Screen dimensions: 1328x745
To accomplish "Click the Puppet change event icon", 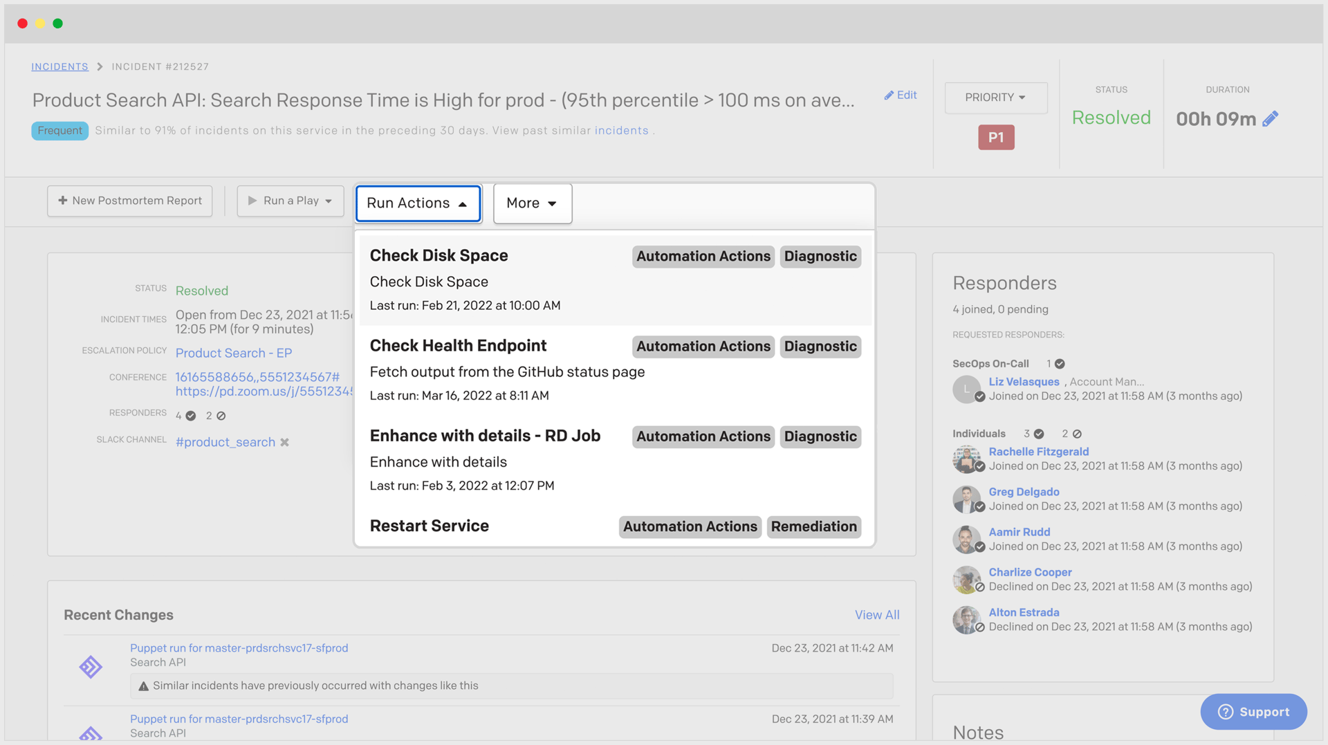I will pos(90,668).
